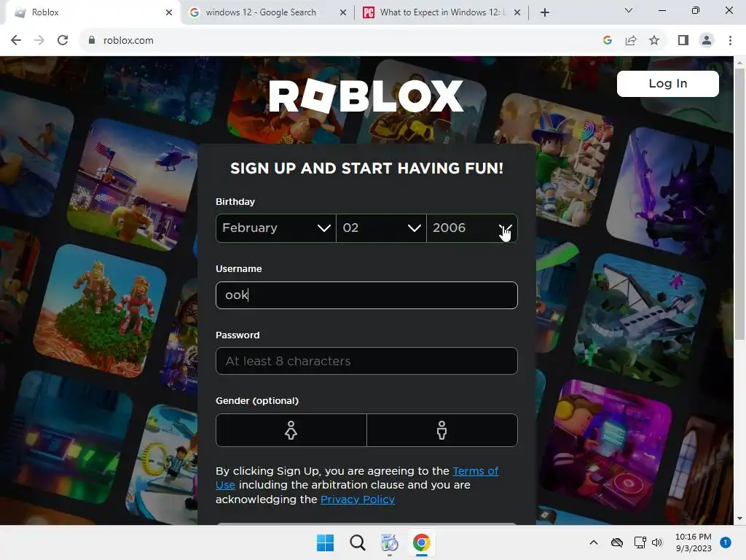The width and height of the screenshot is (746, 560).
Task: Click the padlock site info icon
Action: tap(92, 41)
